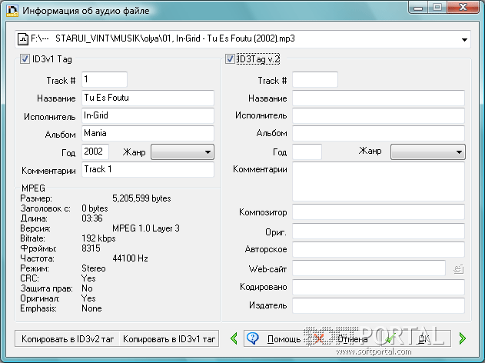Click the Издатель field
The image size is (485, 363).
[378, 305]
